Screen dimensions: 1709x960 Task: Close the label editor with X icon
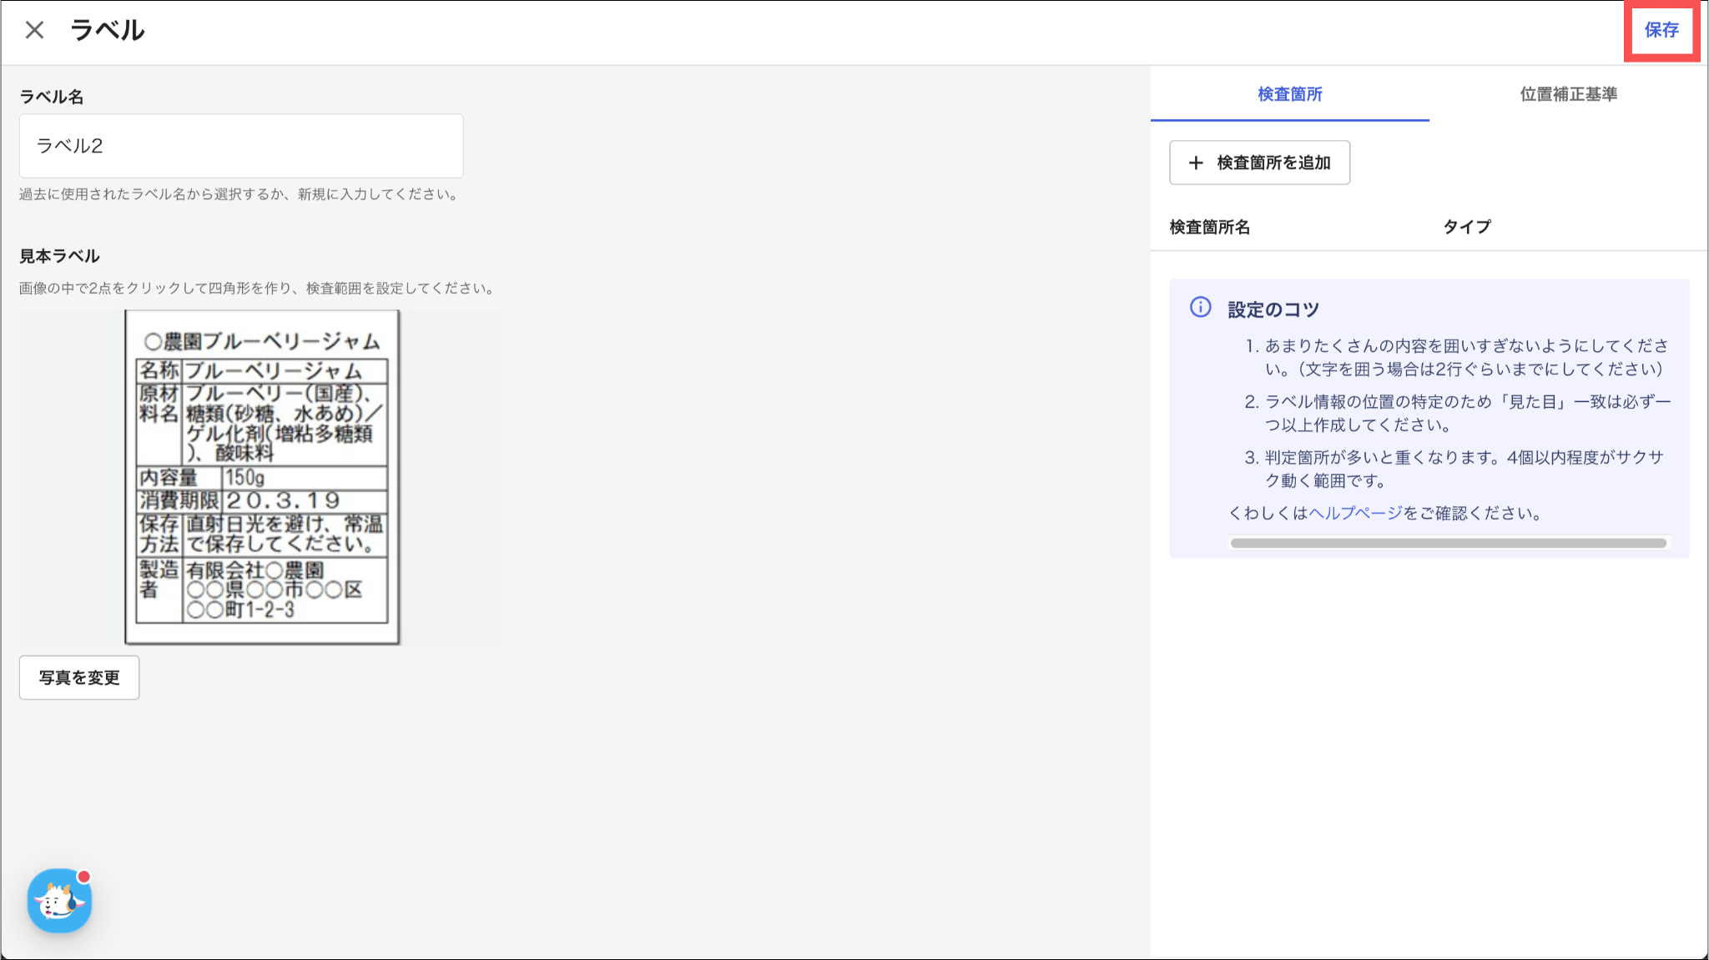point(34,31)
